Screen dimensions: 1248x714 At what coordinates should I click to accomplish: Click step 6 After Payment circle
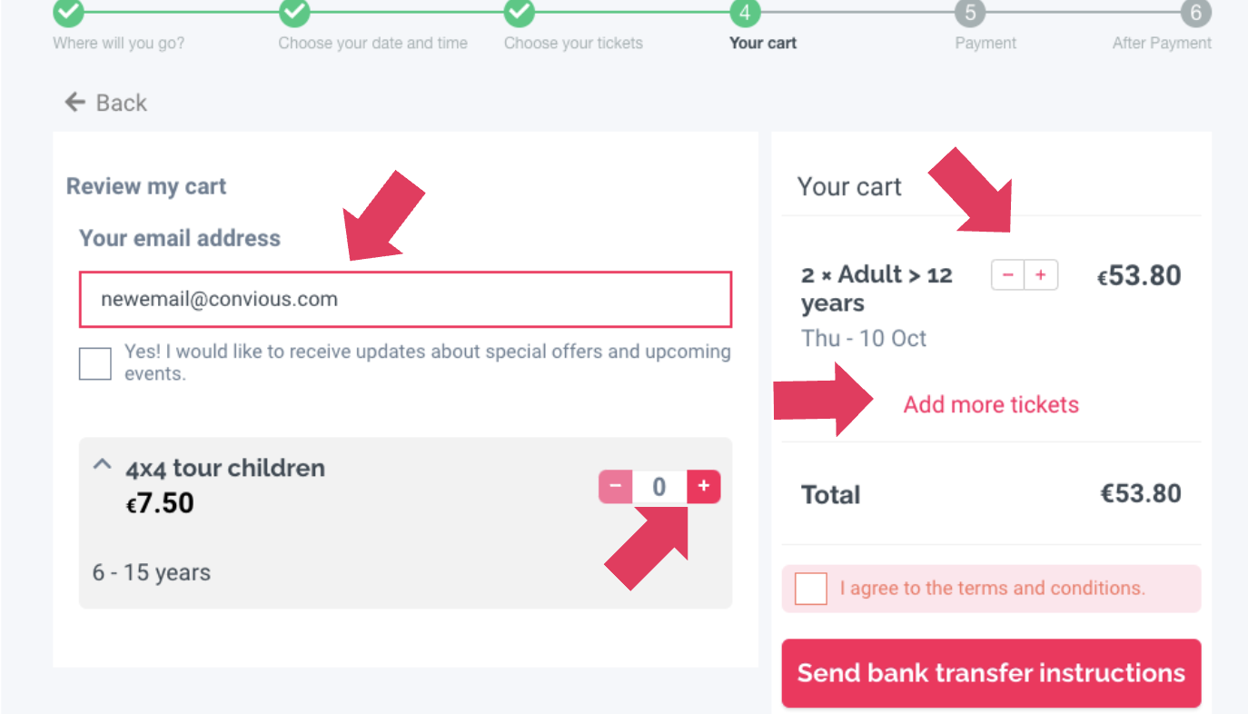(1195, 13)
